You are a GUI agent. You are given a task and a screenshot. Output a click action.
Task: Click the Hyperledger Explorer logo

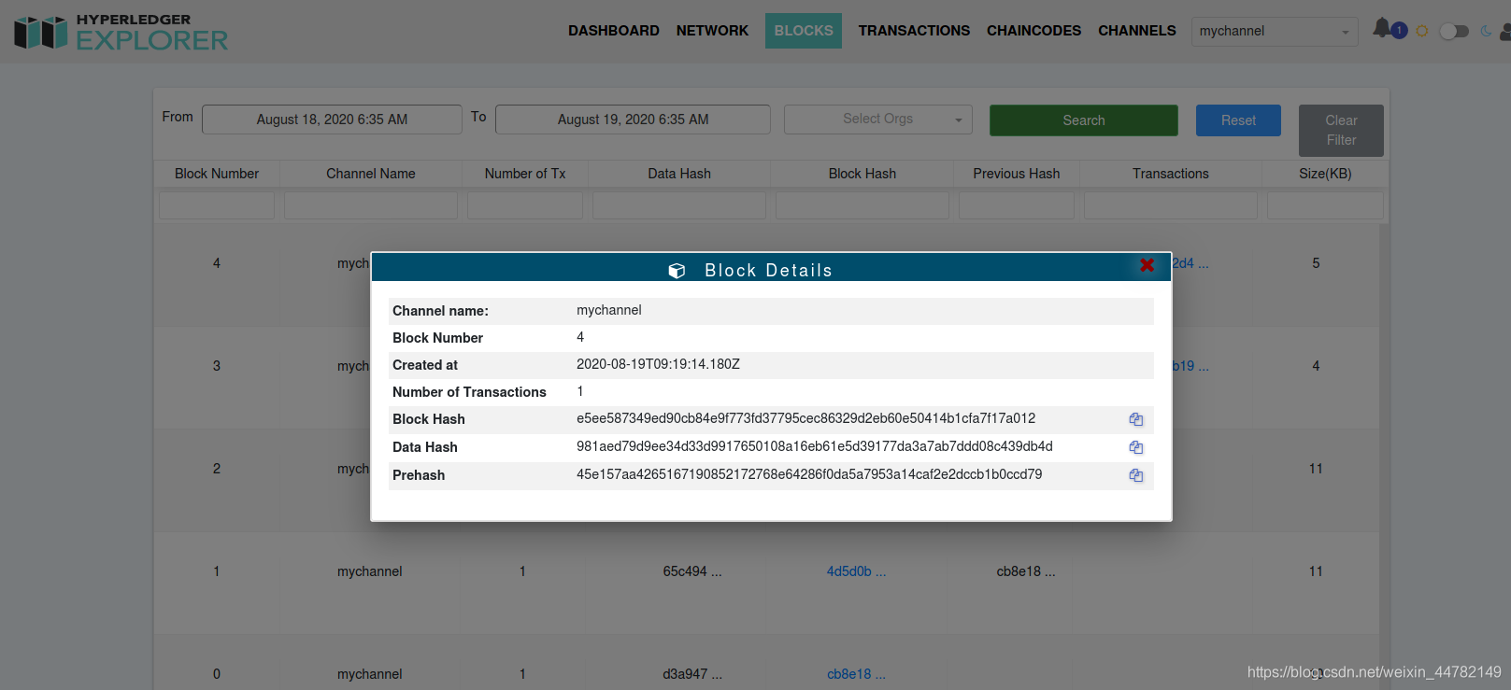coord(121,32)
